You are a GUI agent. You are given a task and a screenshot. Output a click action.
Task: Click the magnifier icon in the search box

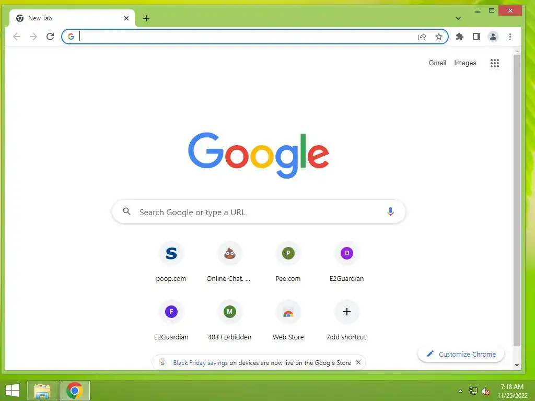click(x=126, y=211)
